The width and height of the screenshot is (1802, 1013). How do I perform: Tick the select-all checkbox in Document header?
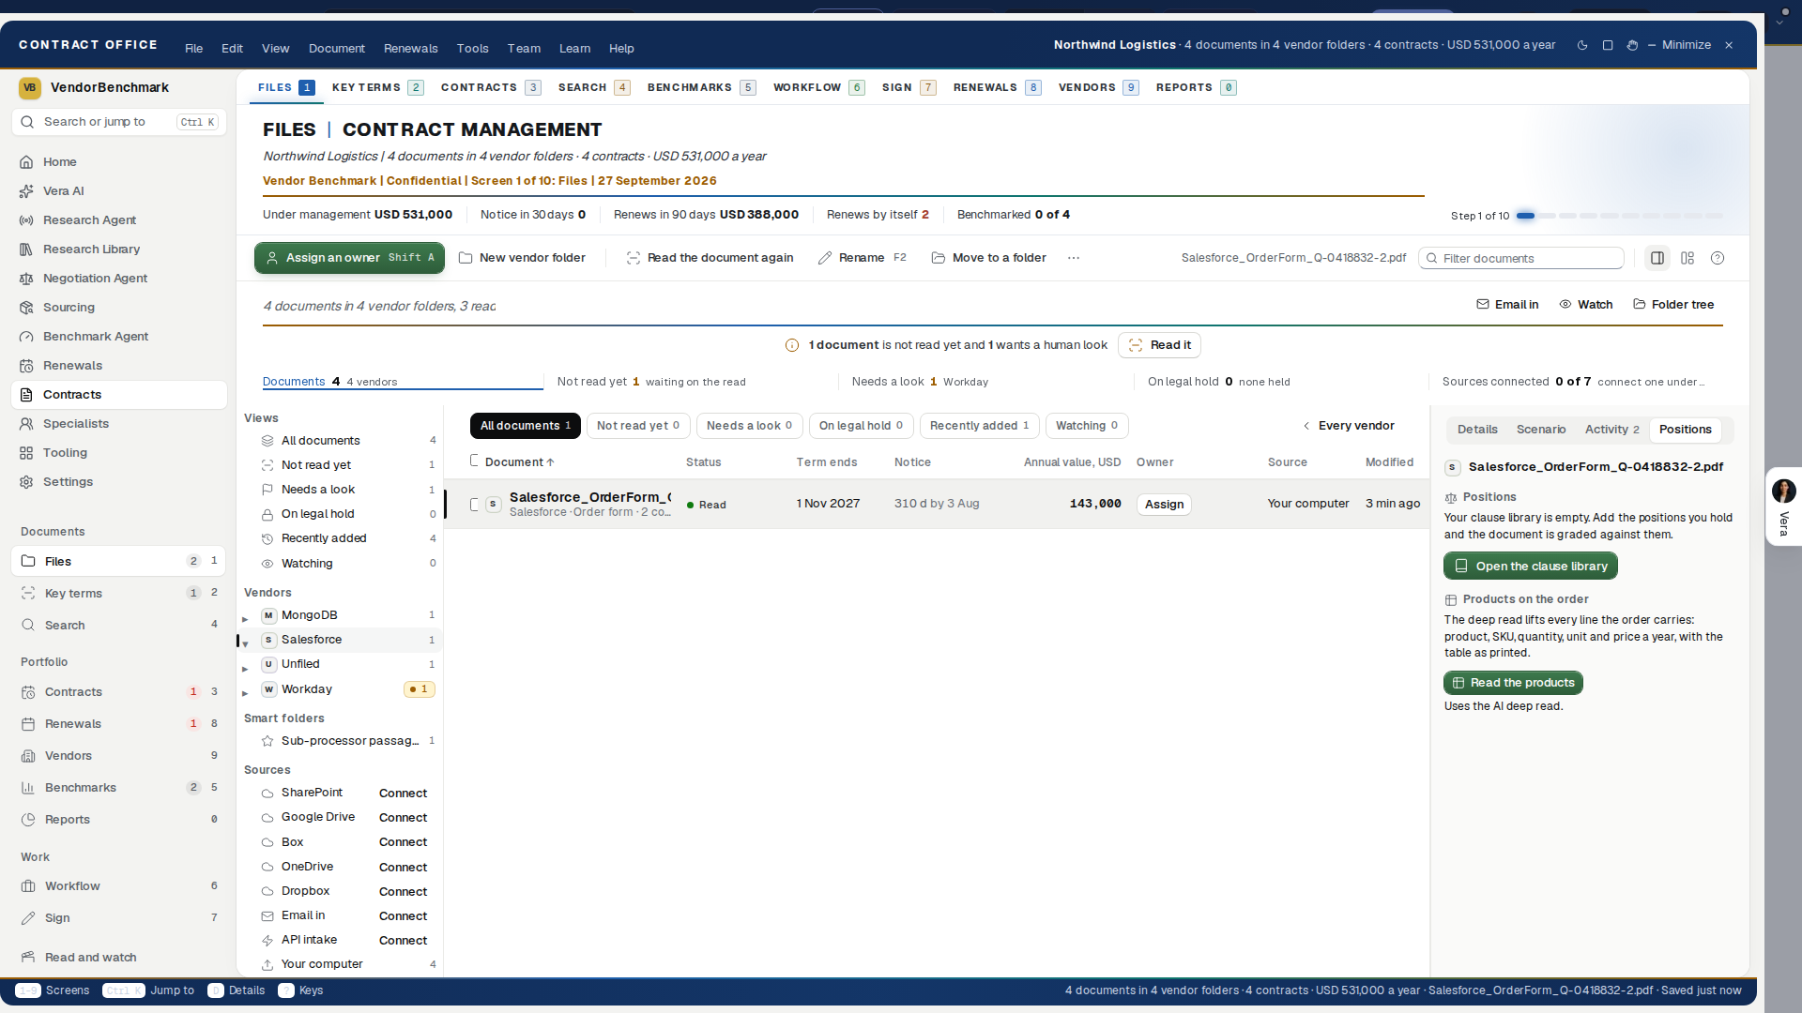(x=474, y=461)
